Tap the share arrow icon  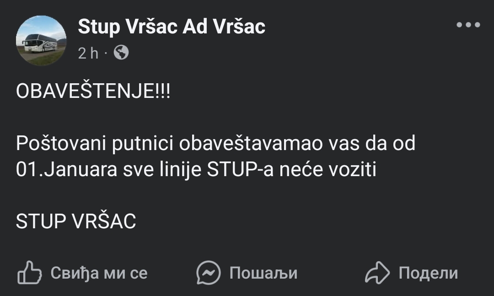(x=377, y=273)
